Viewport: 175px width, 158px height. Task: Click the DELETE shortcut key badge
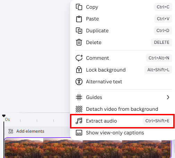click(x=161, y=42)
